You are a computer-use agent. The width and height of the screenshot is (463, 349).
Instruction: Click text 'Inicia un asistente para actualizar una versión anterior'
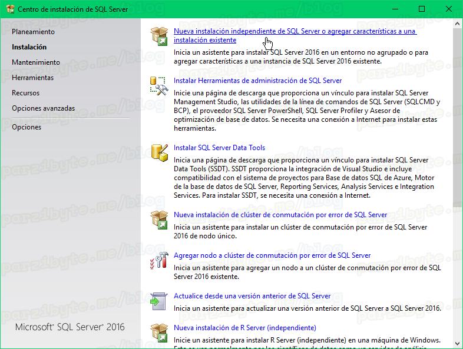pyautogui.click(x=307, y=308)
